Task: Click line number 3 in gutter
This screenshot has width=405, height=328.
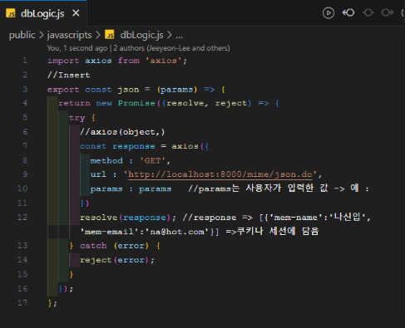Action: (25, 90)
